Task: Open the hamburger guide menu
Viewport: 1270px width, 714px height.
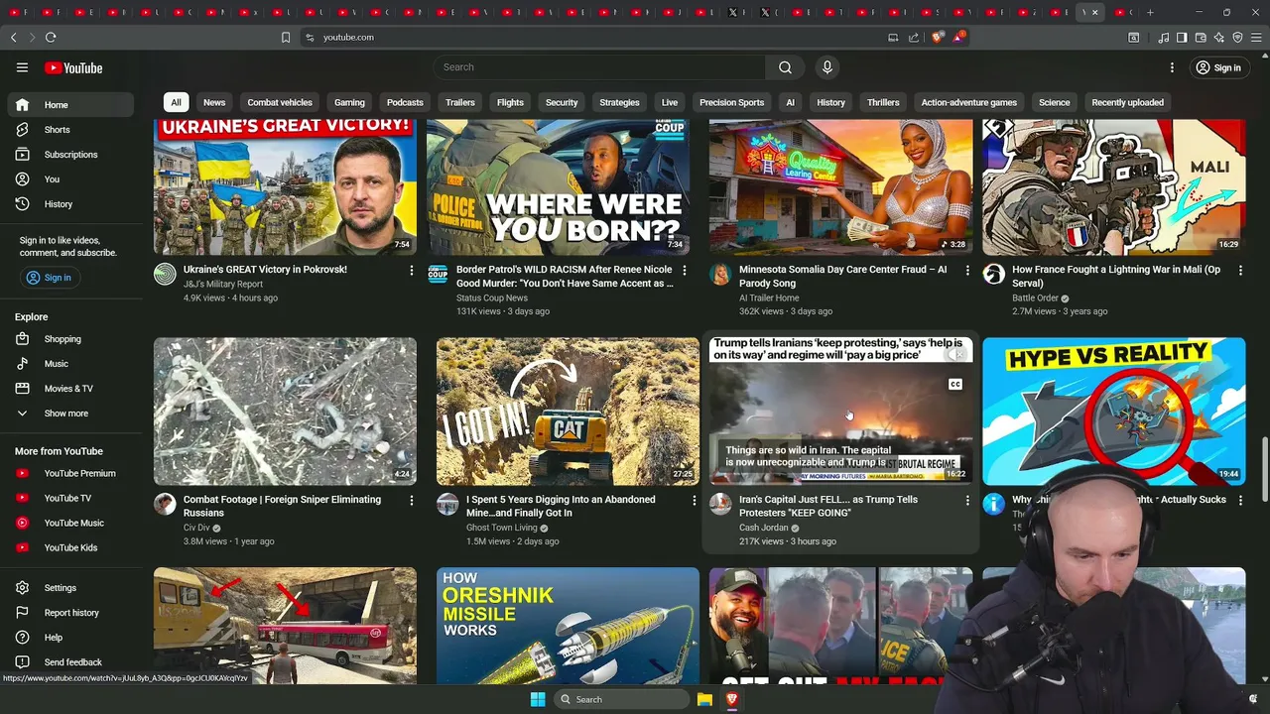Action: coord(22,67)
